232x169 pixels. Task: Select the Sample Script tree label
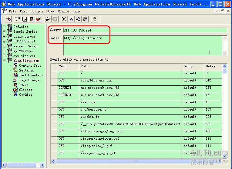[x=25, y=31]
